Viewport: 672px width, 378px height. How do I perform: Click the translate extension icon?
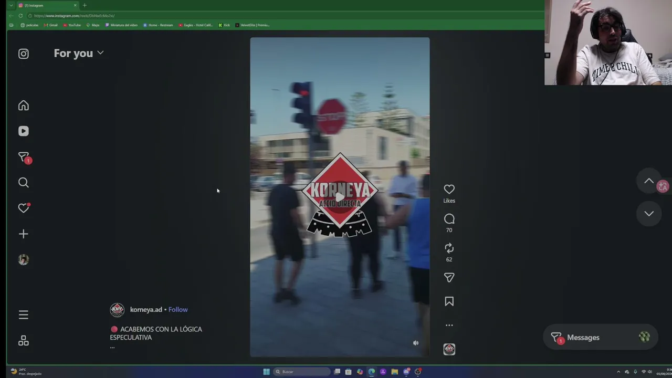click(663, 187)
